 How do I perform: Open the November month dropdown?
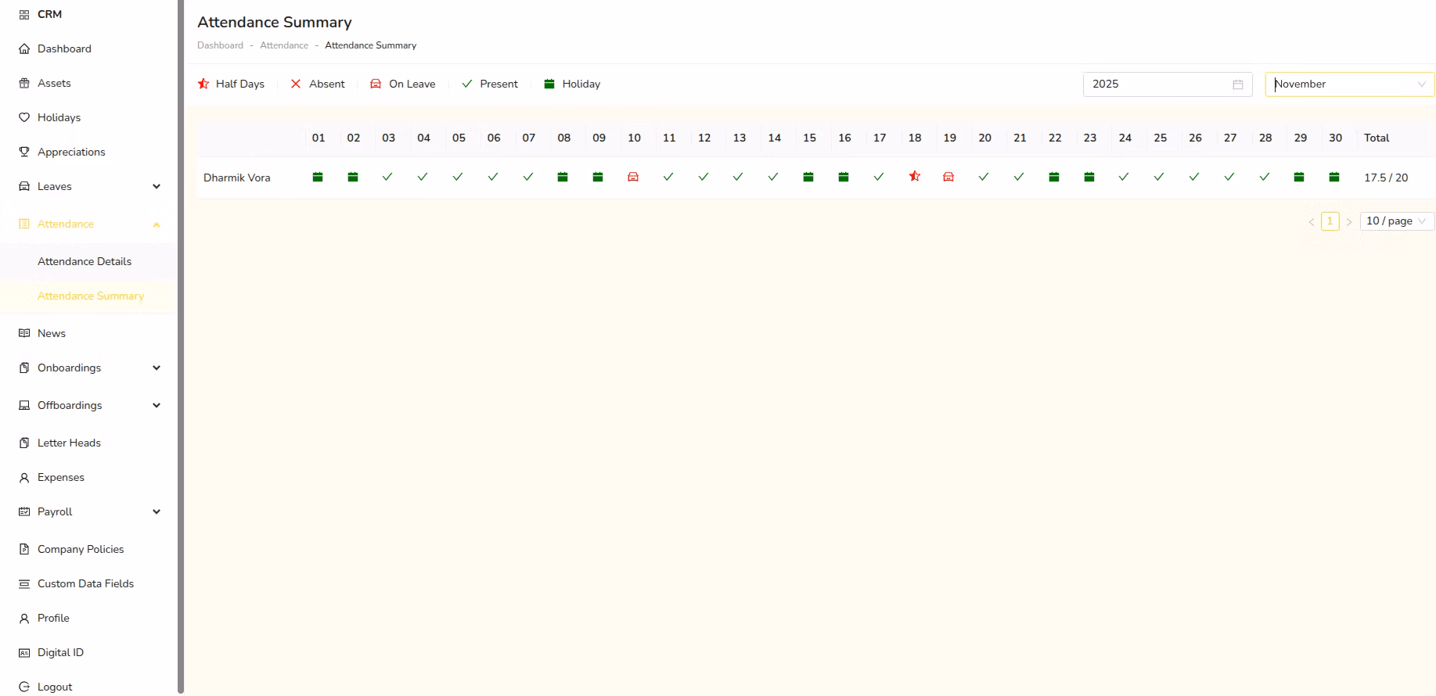[1349, 84]
